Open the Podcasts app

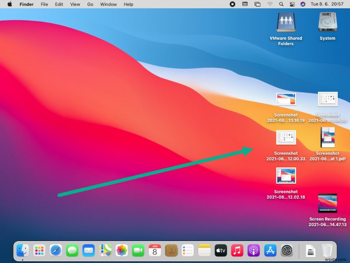tap(253, 251)
